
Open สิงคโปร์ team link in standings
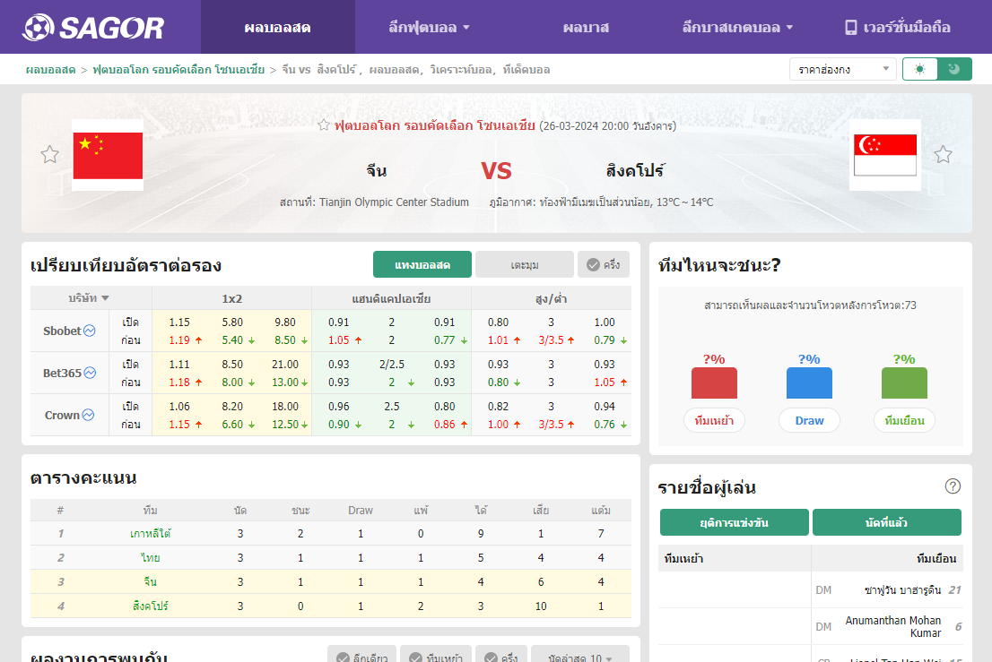[150, 606]
